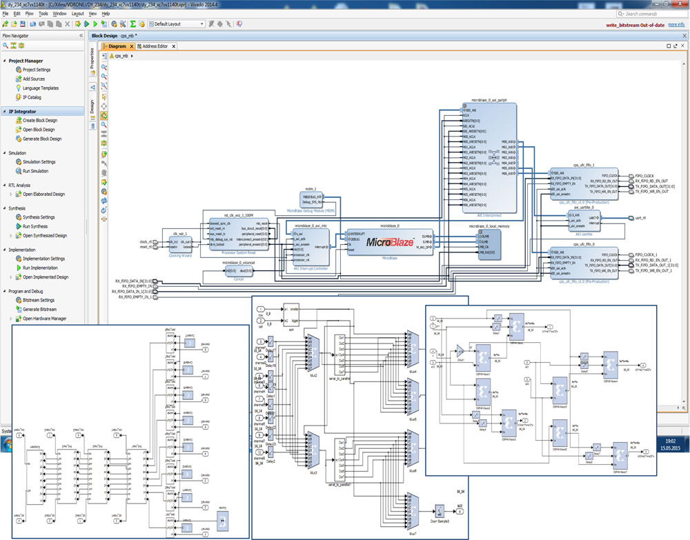Click the Flow Navigator search magnifier icon

(x=6, y=46)
